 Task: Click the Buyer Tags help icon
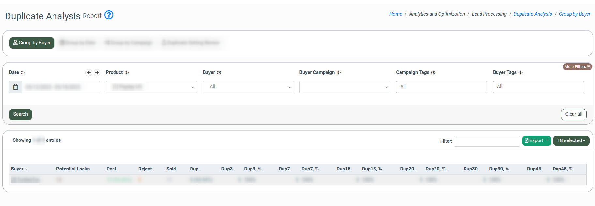coord(521,73)
